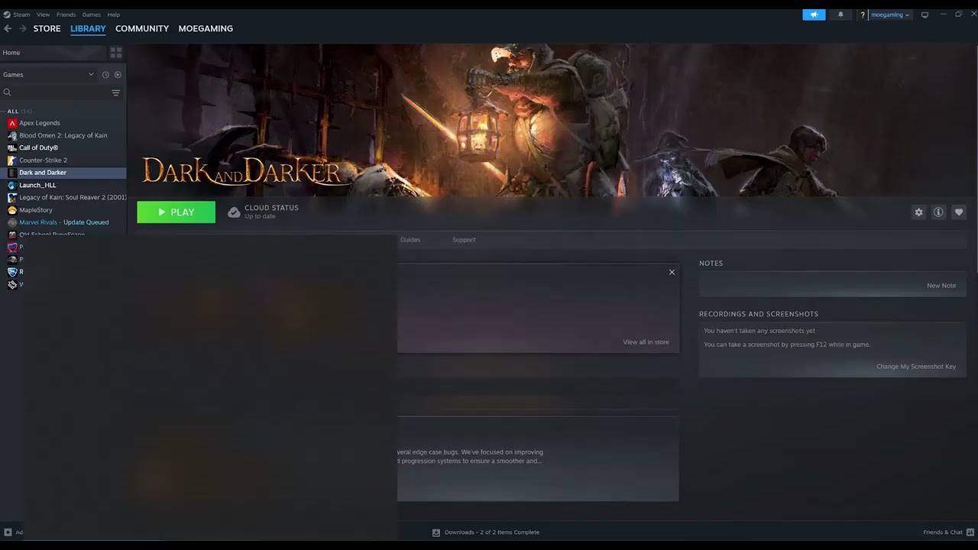The image size is (978, 550).
Task: Open library filter options icon
Action: pyautogui.click(x=116, y=92)
